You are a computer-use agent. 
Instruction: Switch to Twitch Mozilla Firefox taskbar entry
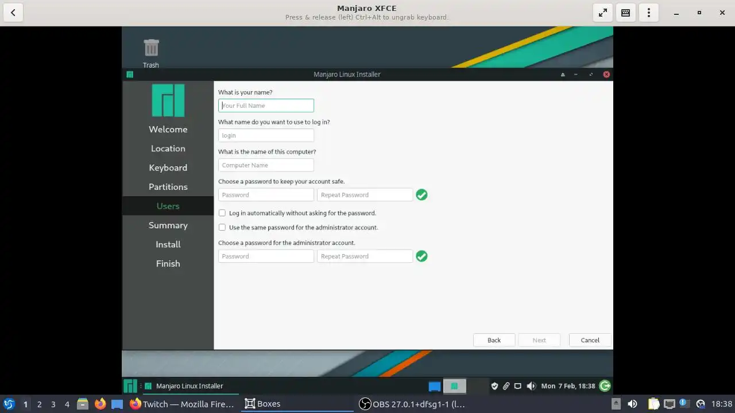click(x=183, y=404)
